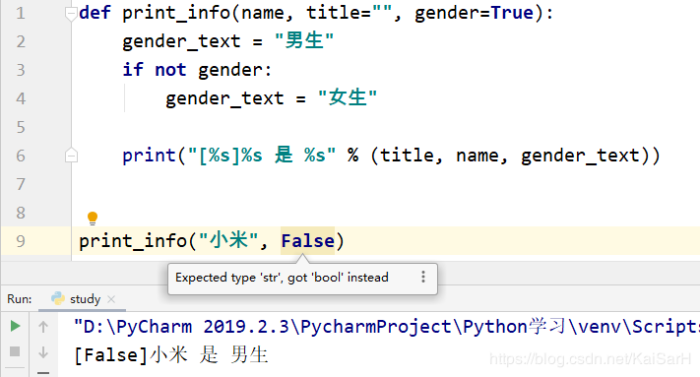Click the 'if not gender:' statement
The width and height of the screenshot is (700, 377).
click(x=197, y=70)
